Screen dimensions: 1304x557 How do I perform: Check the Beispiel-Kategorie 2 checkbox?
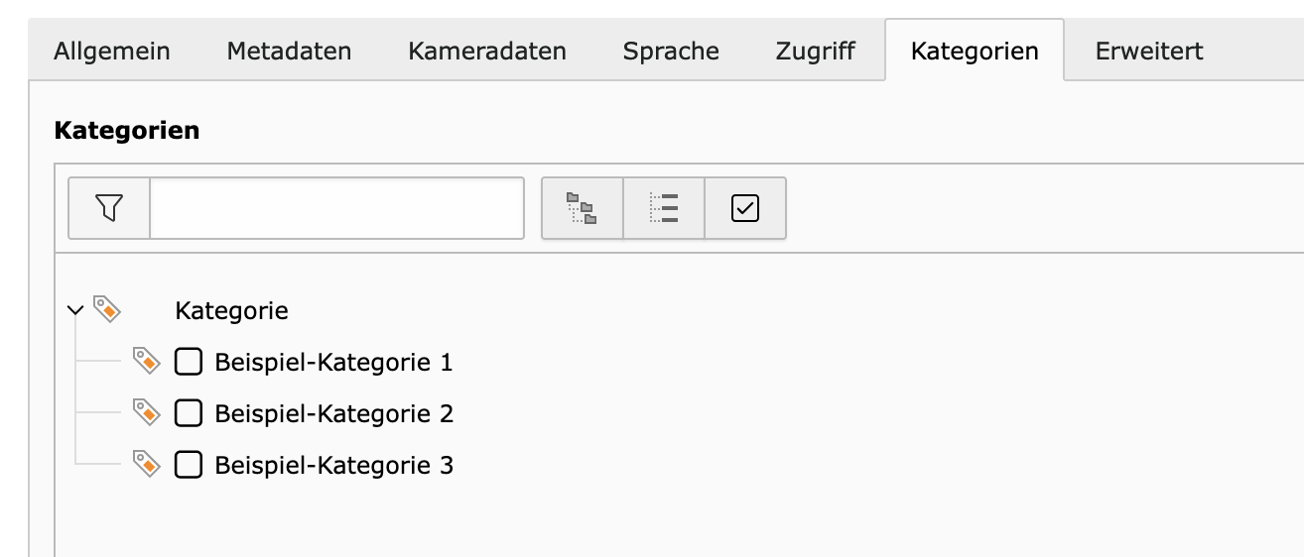(189, 413)
